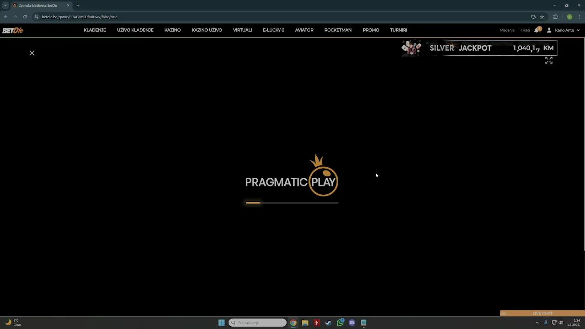The width and height of the screenshot is (585, 329).
Task: Open ROCKETMAN from the top navigation
Action: (338, 30)
